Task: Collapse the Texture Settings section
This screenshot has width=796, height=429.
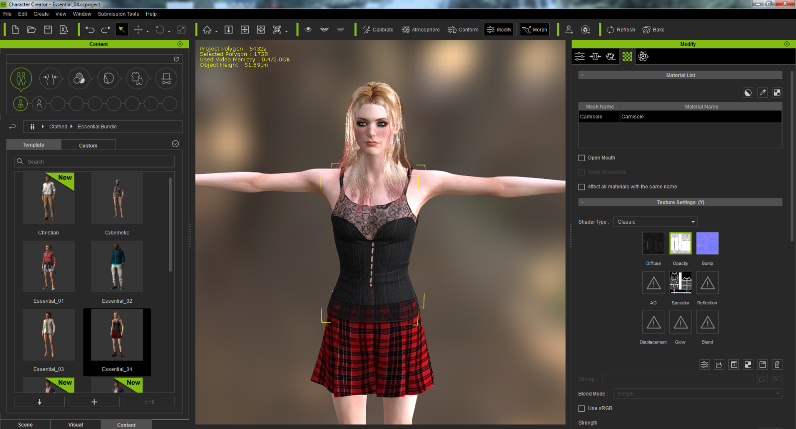Action: (582, 203)
